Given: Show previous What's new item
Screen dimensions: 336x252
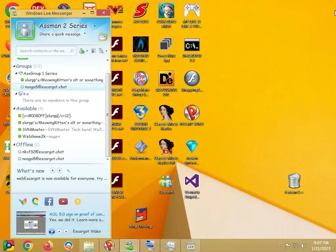Looking at the screenshot, I should point(52,171).
